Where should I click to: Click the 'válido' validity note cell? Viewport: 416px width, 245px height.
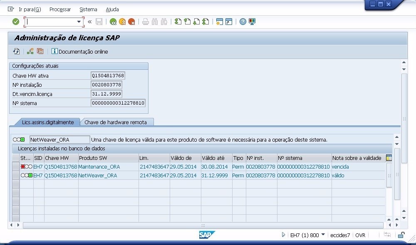click(358, 175)
